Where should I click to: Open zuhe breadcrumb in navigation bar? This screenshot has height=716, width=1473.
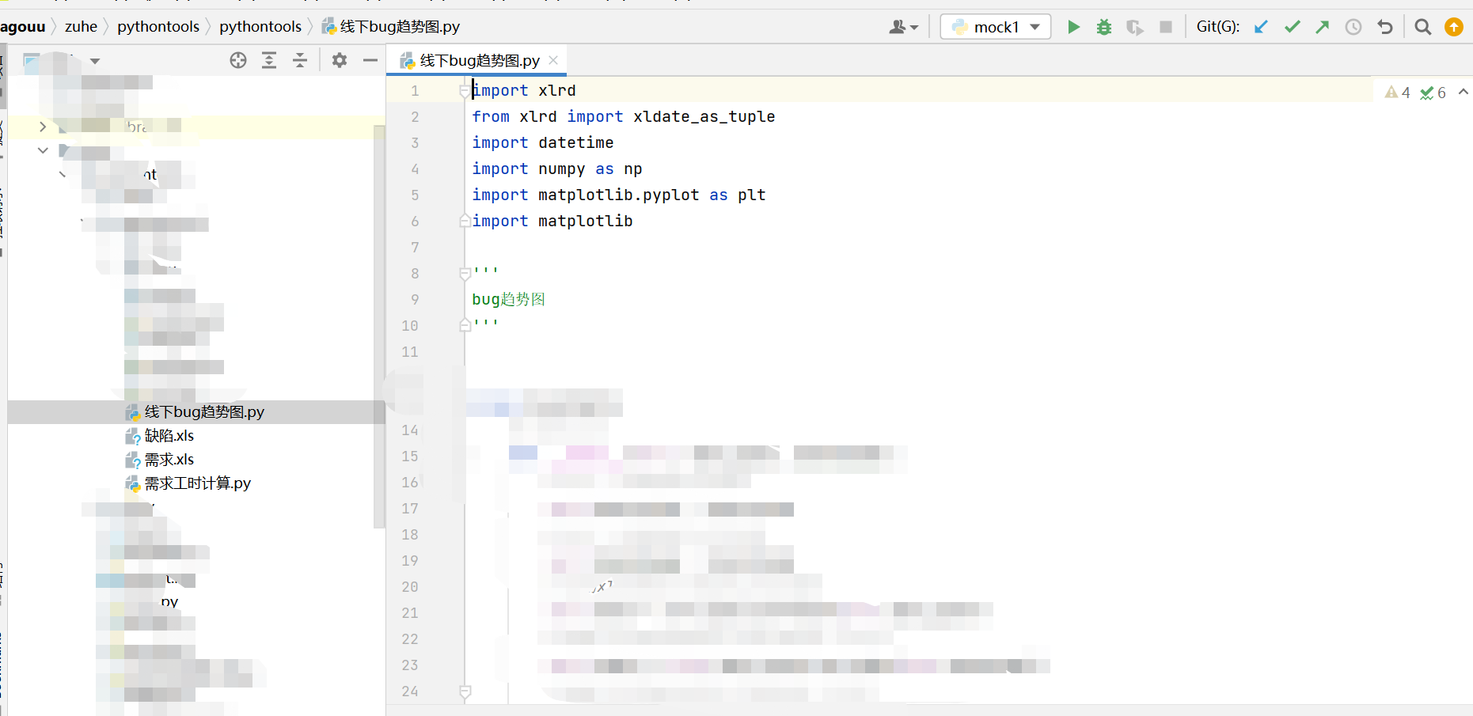pyautogui.click(x=81, y=27)
